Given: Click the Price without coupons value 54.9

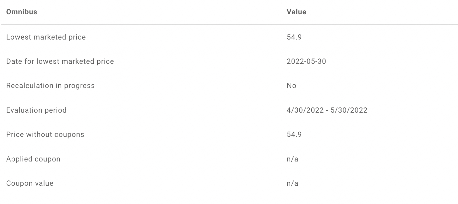Looking at the screenshot, I should click(x=294, y=135).
